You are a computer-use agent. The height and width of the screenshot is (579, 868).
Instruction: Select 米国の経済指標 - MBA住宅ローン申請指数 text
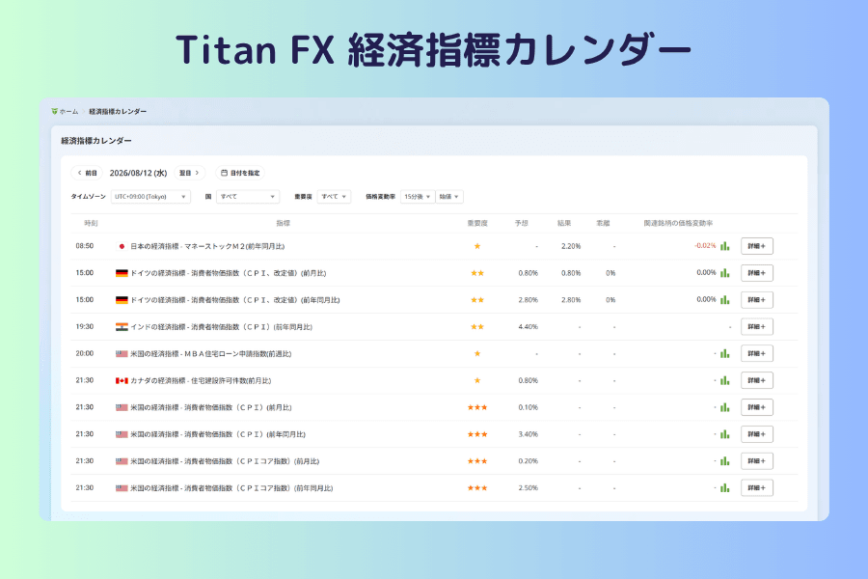pyautogui.click(x=211, y=353)
